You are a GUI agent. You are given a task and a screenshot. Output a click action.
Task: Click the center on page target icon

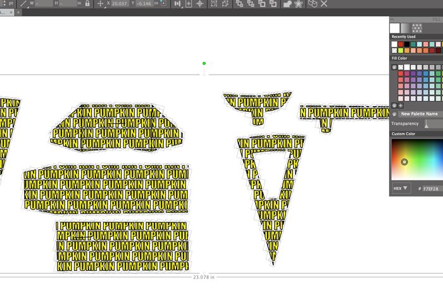[x=200, y=4]
